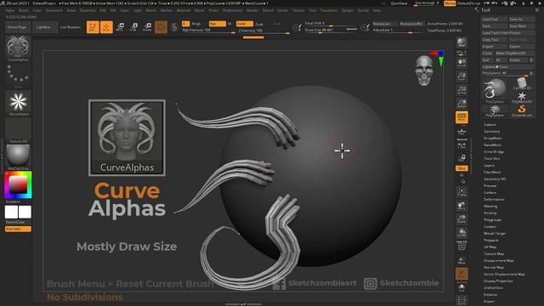Select the Cylinder3D tool thumbnail

tap(521, 84)
